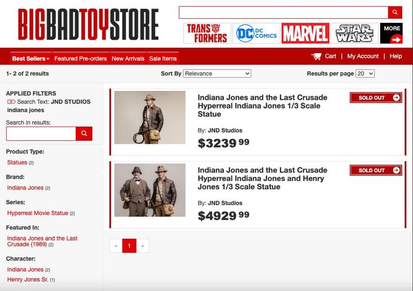The width and height of the screenshot is (413, 291).
Task: Click the Hyperreal Movie Statue filter link
Action: (38, 213)
